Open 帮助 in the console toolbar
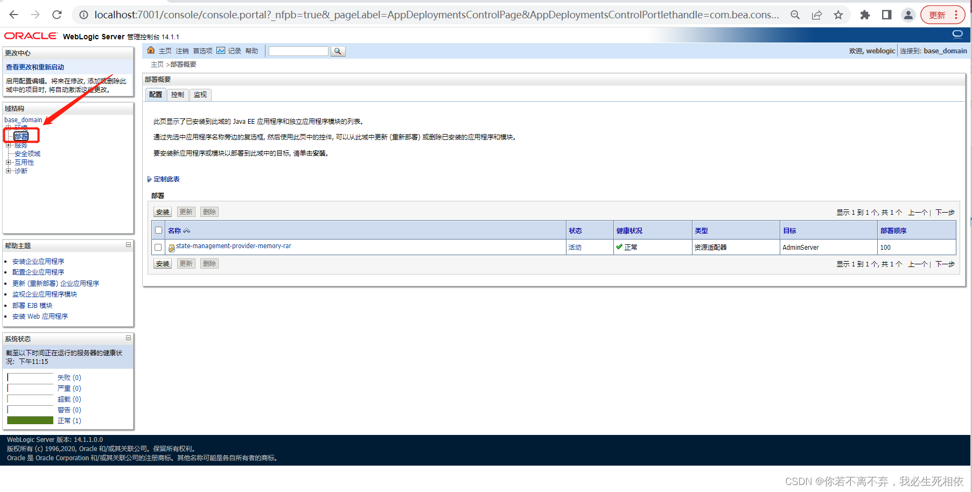Image resolution: width=972 pixels, height=492 pixels. 251,51
